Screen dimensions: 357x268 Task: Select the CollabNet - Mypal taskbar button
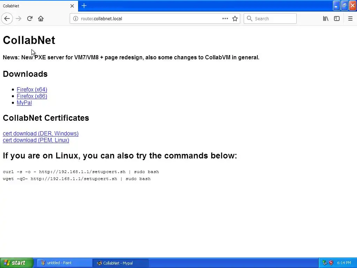tap(120, 263)
